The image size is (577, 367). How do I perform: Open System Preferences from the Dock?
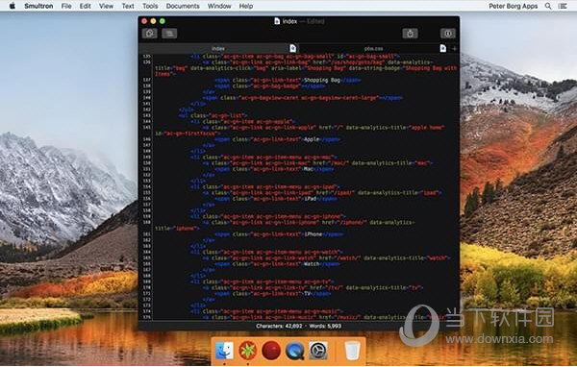[318, 351]
